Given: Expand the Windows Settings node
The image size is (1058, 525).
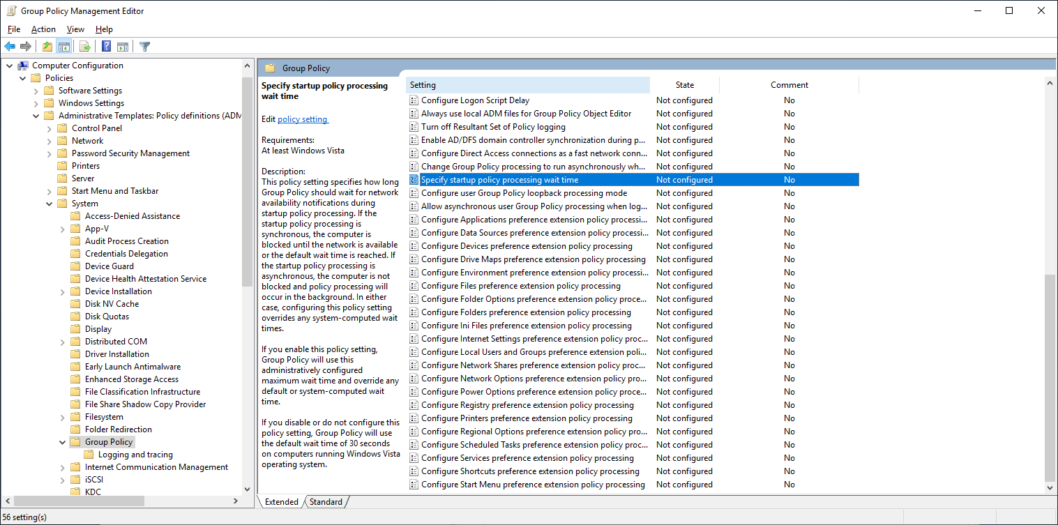Looking at the screenshot, I should 36,103.
